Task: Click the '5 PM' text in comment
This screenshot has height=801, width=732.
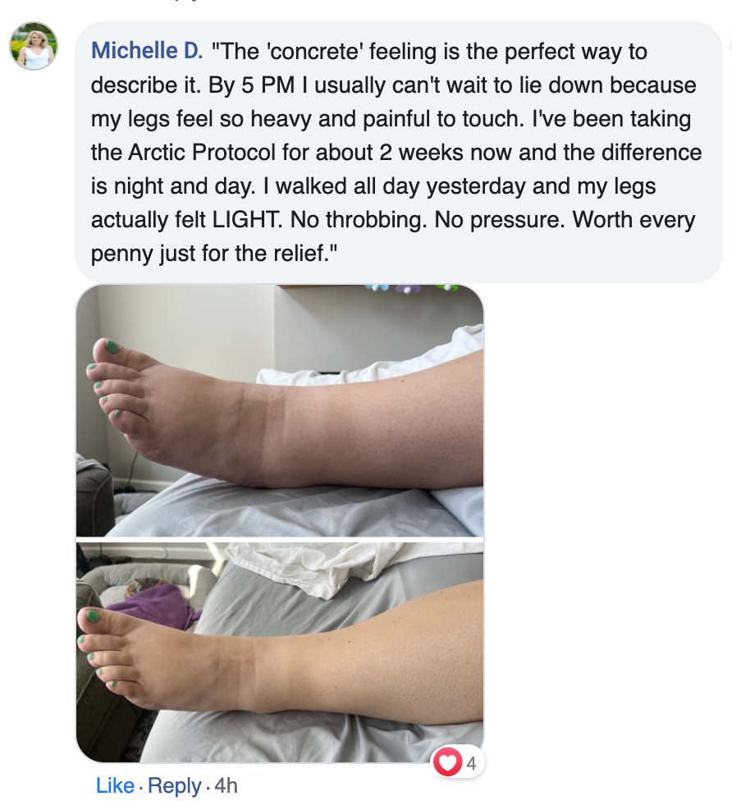Action: point(268,85)
